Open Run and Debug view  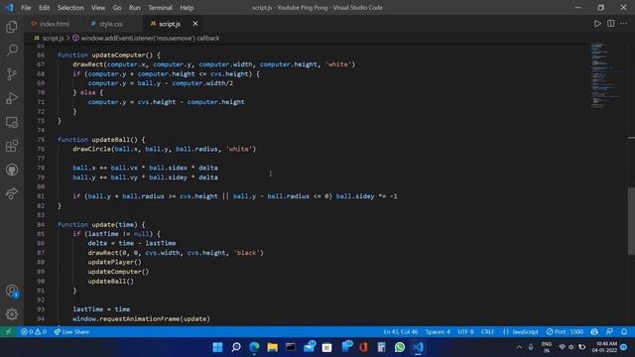[x=12, y=98]
